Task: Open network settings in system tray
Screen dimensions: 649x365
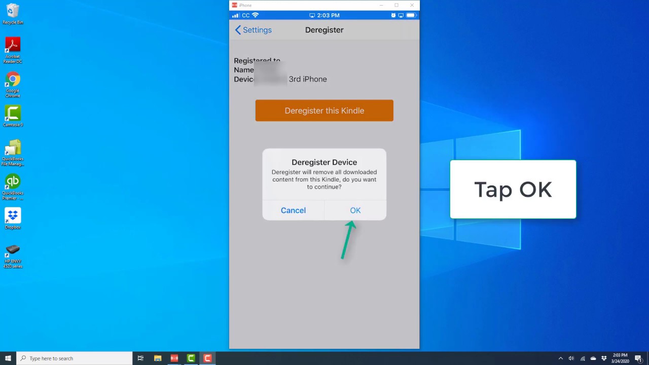Action: [583, 358]
